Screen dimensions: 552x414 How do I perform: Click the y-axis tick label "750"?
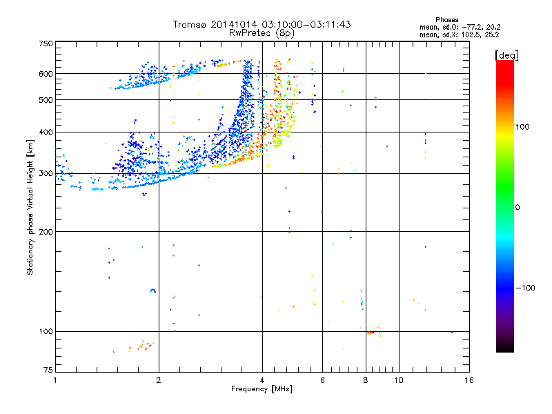pyautogui.click(x=46, y=43)
